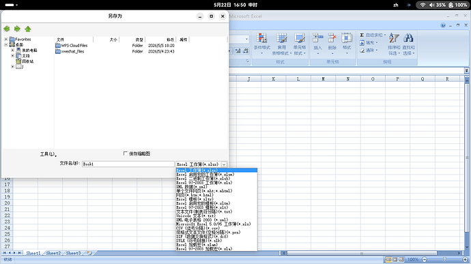The image size is (471, 264).
Task: Click the 文件 column header in file list
Action: tap(74, 40)
